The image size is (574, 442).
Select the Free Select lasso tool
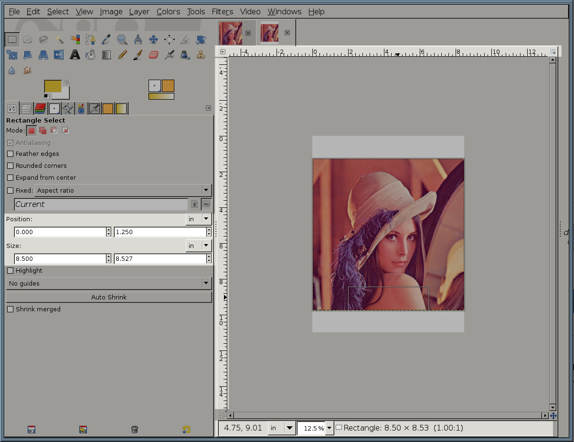tap(43, 39)
